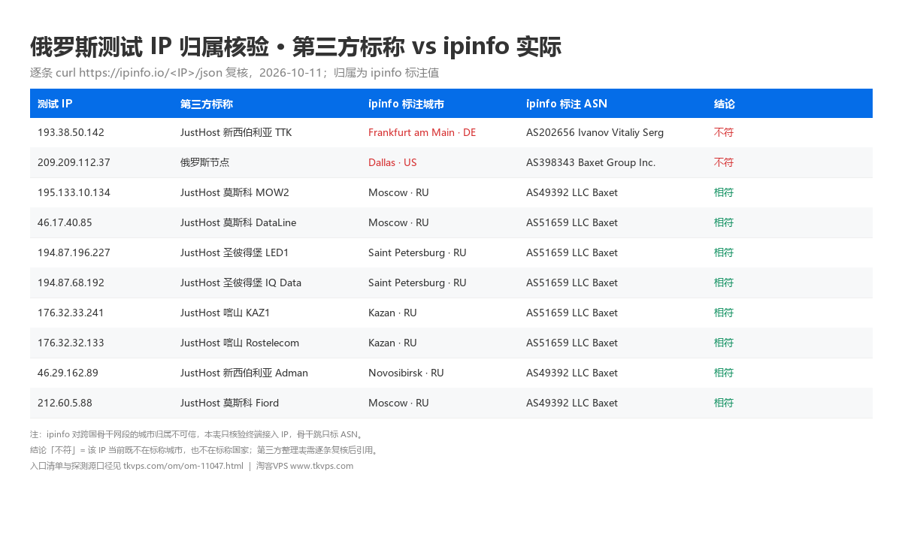The image size is (902, 553).
Task: Click the footnote starting with 结论「不符」
Action: pyautogui.click(x=204, y=450)
